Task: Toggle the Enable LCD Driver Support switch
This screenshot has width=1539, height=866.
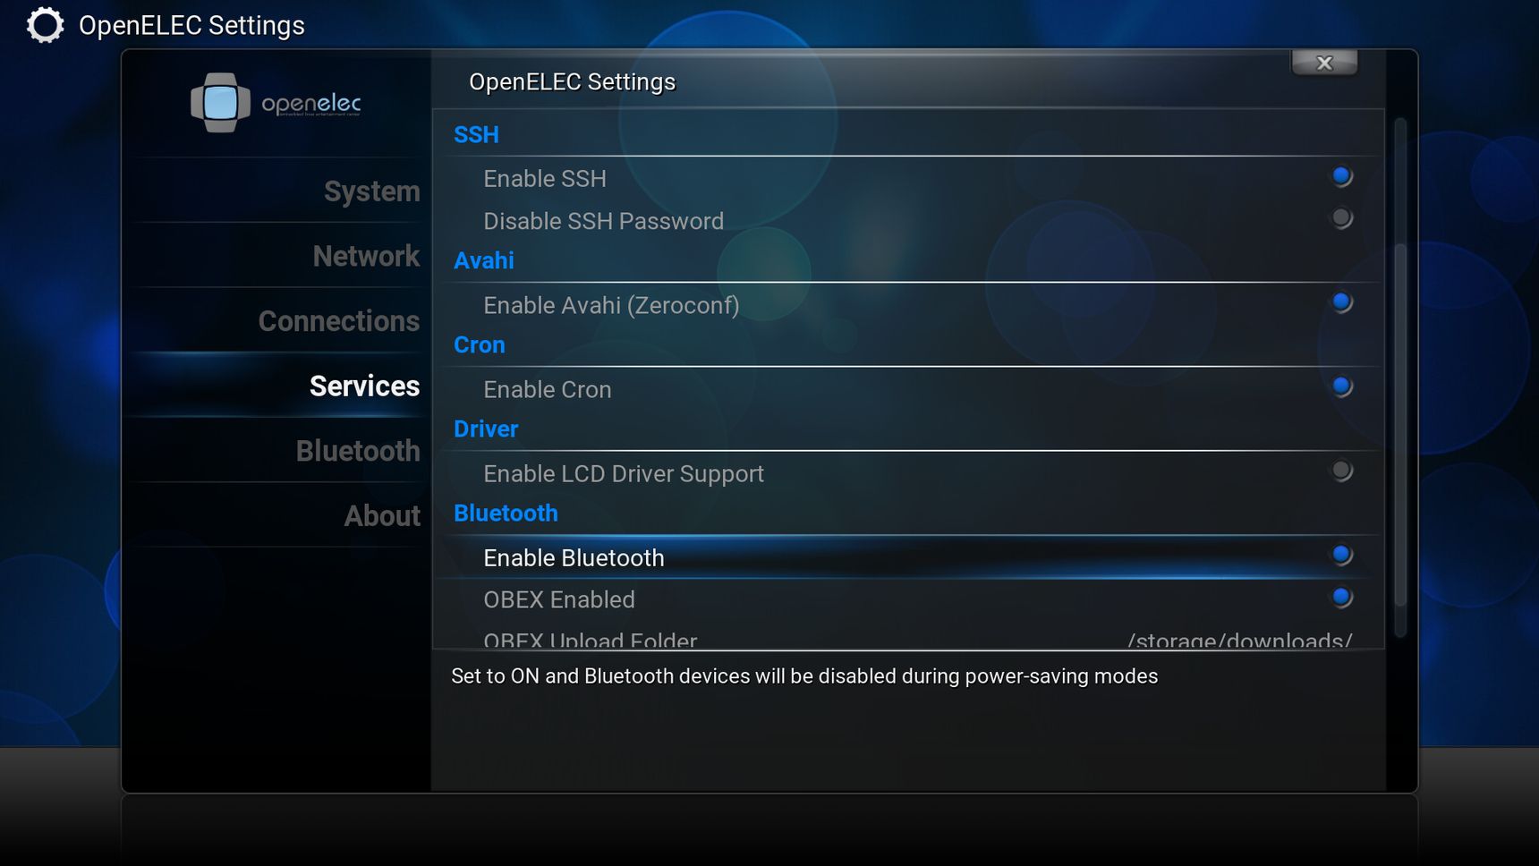Action: (1341, 471)
